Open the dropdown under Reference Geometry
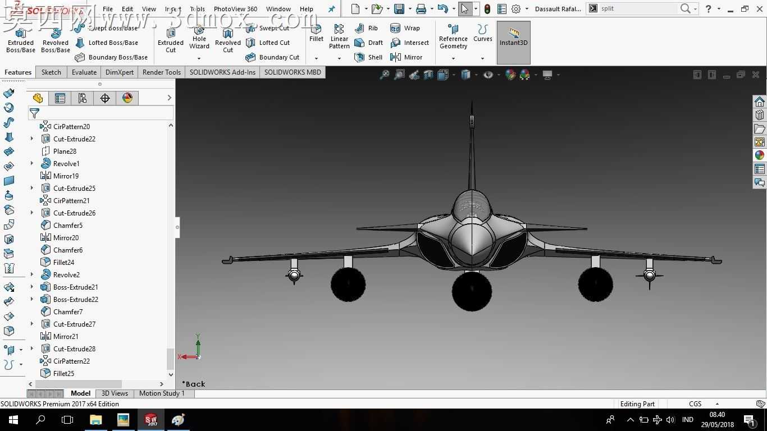This screenshot has height=431, width=767. [x=453, y=58]
